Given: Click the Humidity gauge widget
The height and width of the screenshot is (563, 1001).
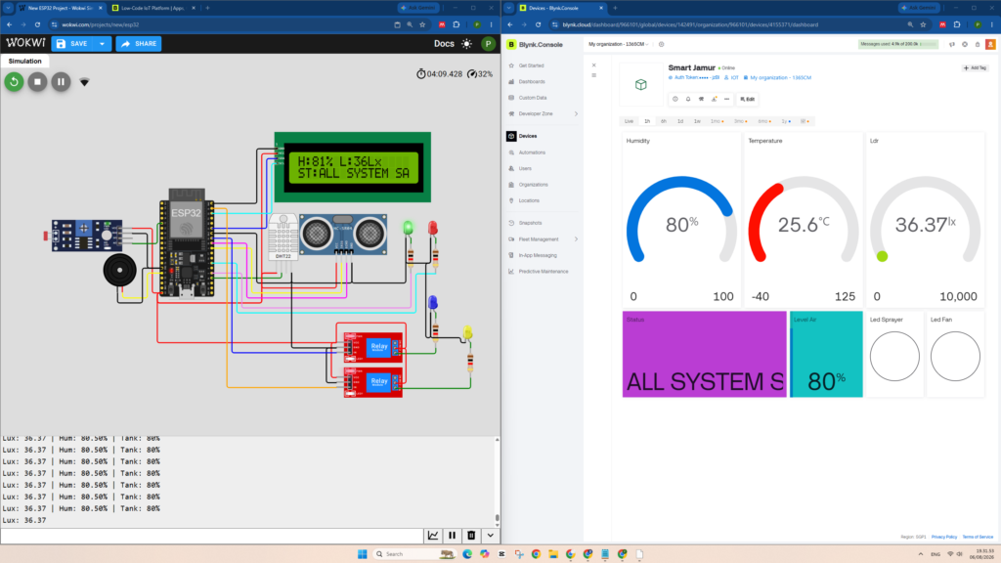Looking at the screenshot, I should point(681,220).
